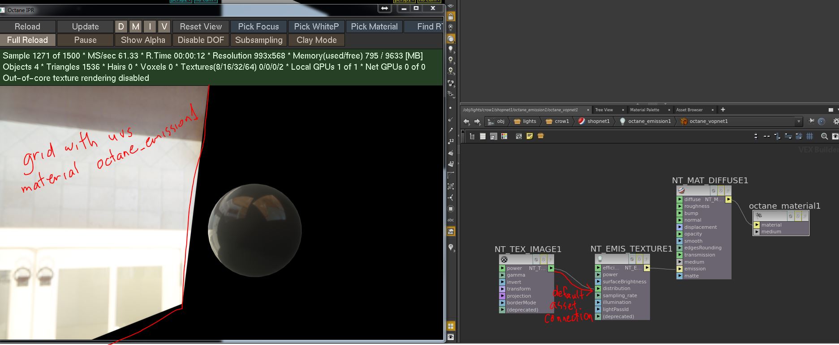Toggle the D channel button in Octane IPR
Image resolution: width=839 pixels, height=345 pixels.
click(121, 27)
